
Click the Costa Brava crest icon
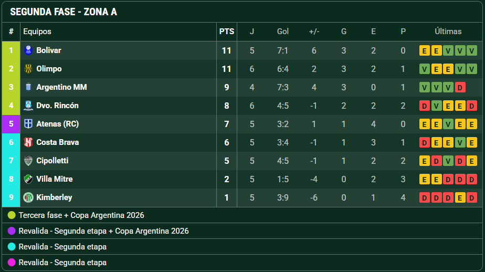pyautogui.click(x=28, y=142)
